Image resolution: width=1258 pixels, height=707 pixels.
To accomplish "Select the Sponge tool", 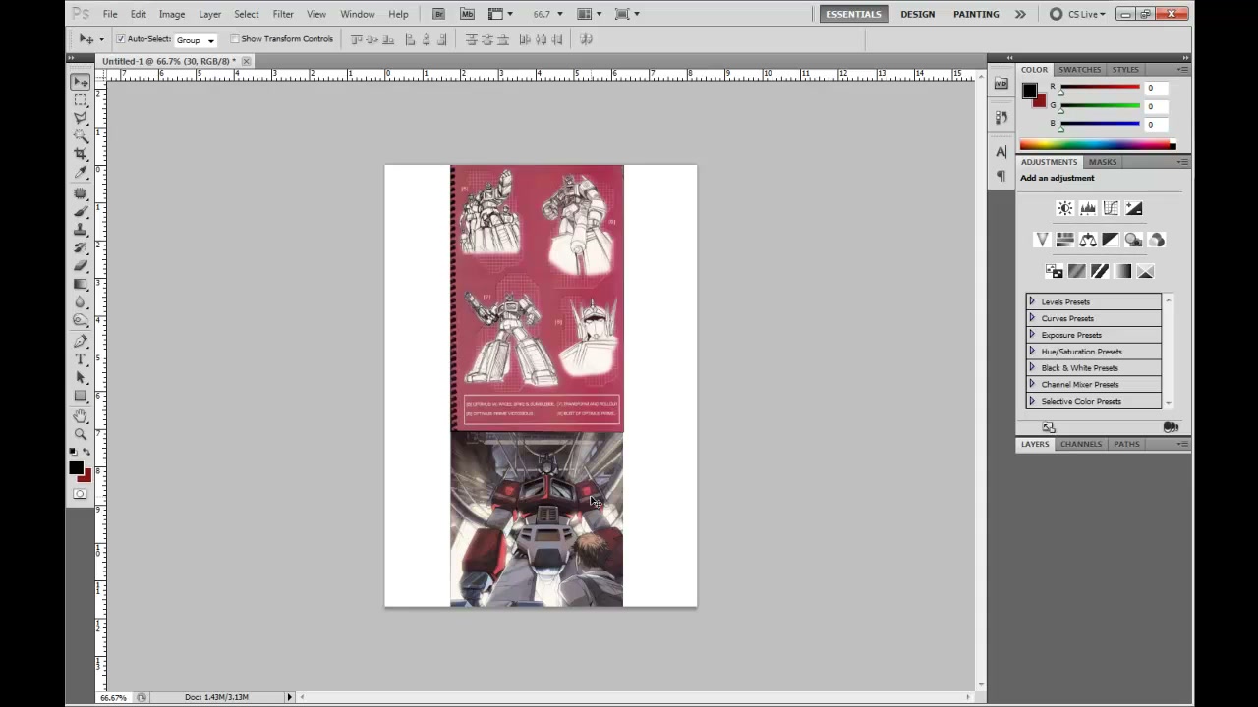I will [x=81, y=320].
